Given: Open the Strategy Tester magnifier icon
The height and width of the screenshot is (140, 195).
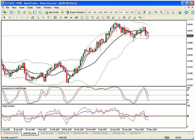Looking at the screenshot, I should (40, 12).
